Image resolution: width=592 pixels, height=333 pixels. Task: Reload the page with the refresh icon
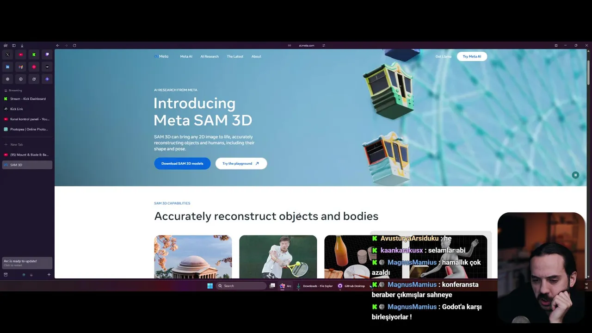pyautogui.click(x=74, y=45)
